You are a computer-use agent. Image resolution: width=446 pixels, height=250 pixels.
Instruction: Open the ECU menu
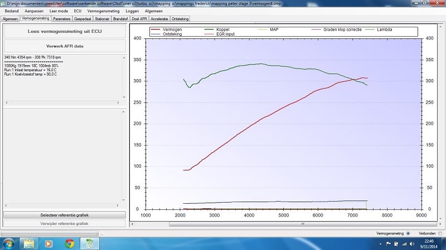[x=77, y=11]
